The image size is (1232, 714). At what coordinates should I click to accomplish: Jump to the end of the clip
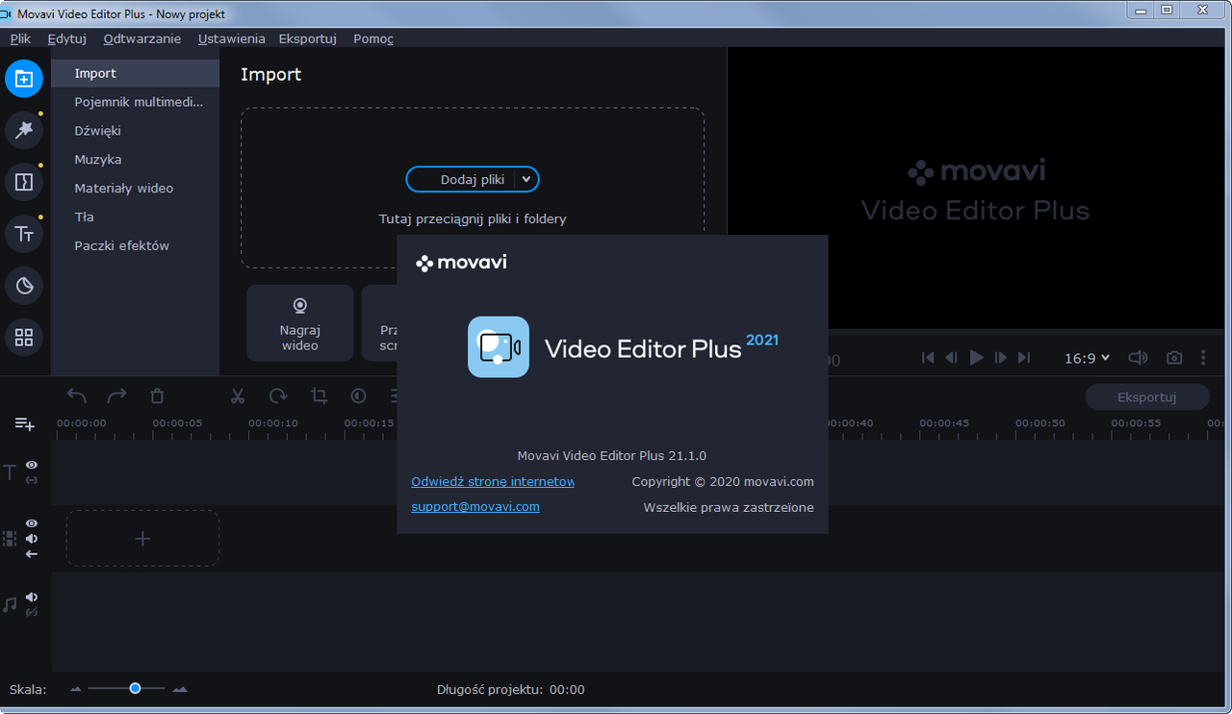click(x=1024, y=358)
